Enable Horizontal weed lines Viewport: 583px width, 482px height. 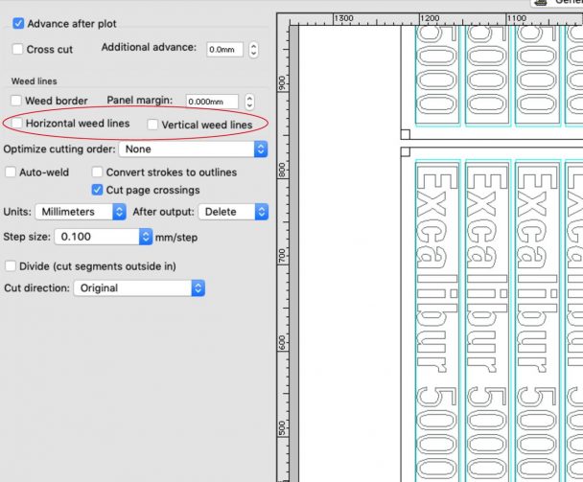[16, 124]
